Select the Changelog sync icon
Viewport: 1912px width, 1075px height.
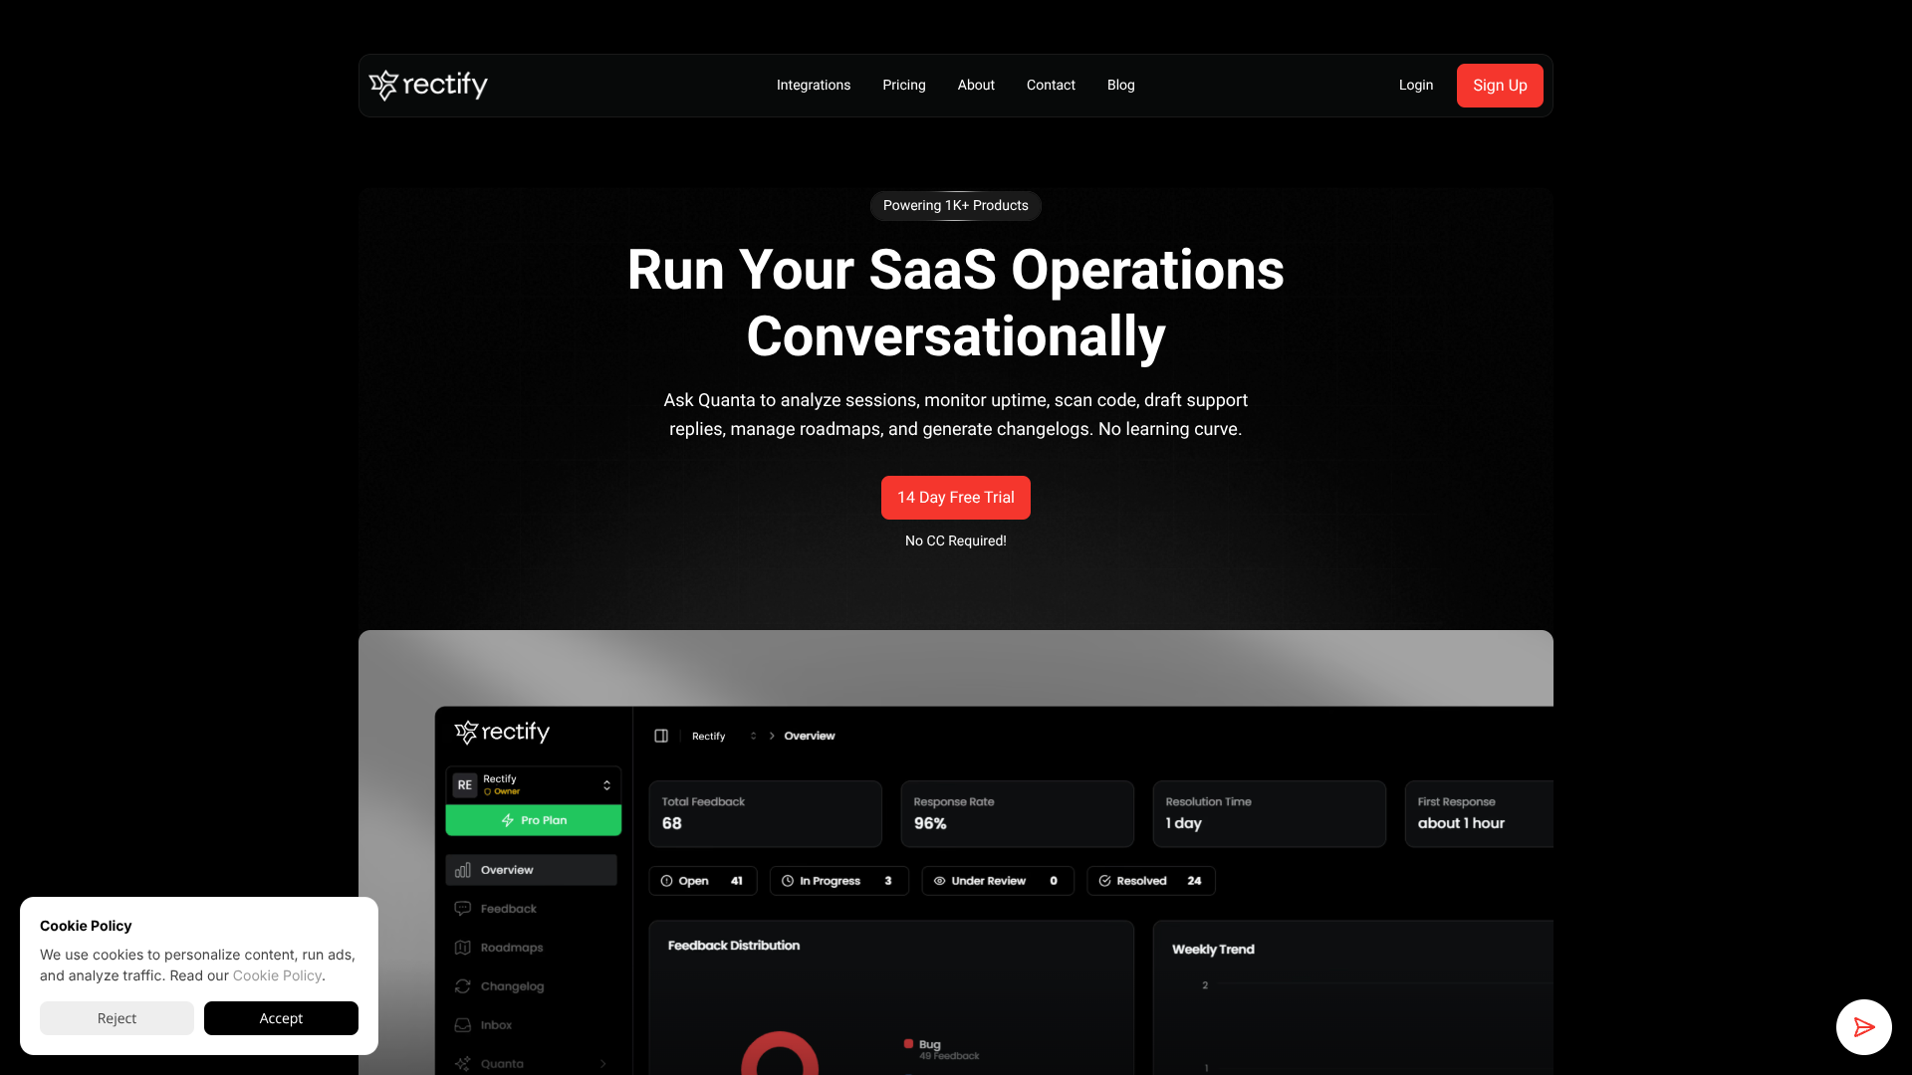(463, 986)
